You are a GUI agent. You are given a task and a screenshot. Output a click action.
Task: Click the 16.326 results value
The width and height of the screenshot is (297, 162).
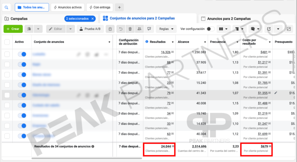(166, 52)
